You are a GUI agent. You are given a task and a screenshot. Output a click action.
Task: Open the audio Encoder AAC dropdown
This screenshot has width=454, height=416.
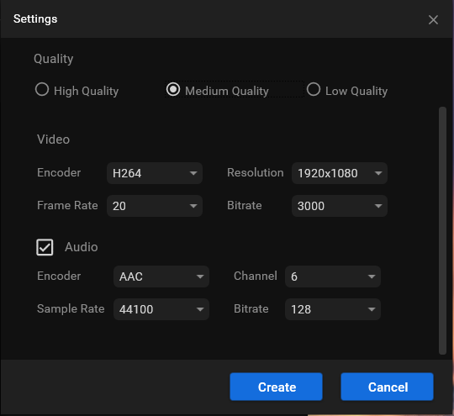point(161,276)
